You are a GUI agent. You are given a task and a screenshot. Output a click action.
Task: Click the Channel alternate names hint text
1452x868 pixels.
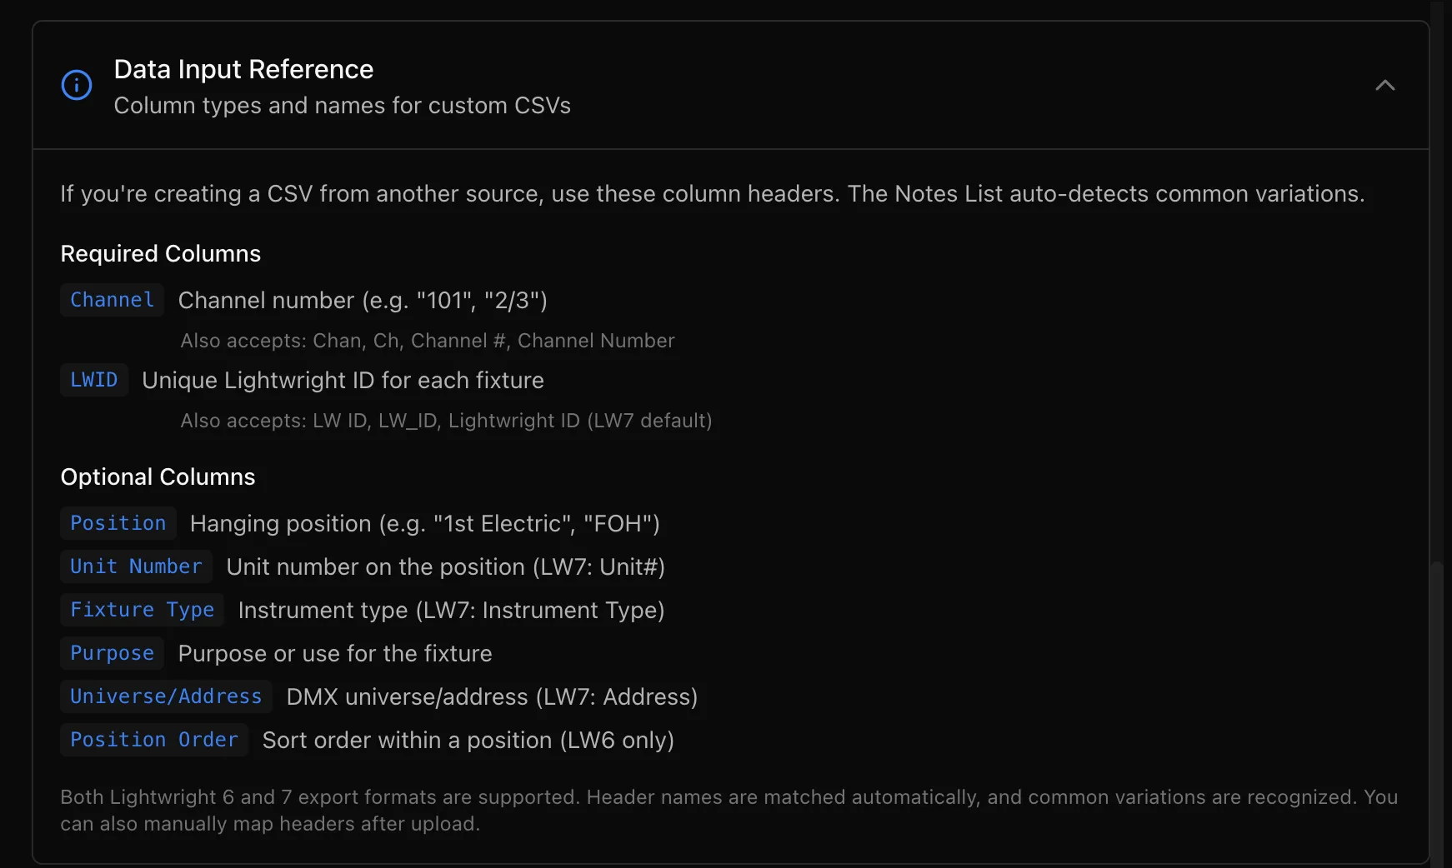click(x=428, y=341)
